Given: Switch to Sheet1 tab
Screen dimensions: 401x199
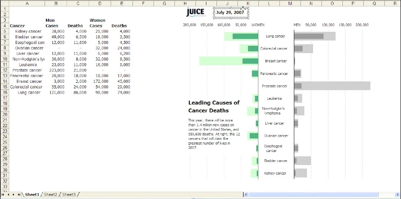Looking at the screenshot, I should click(32, 194).
